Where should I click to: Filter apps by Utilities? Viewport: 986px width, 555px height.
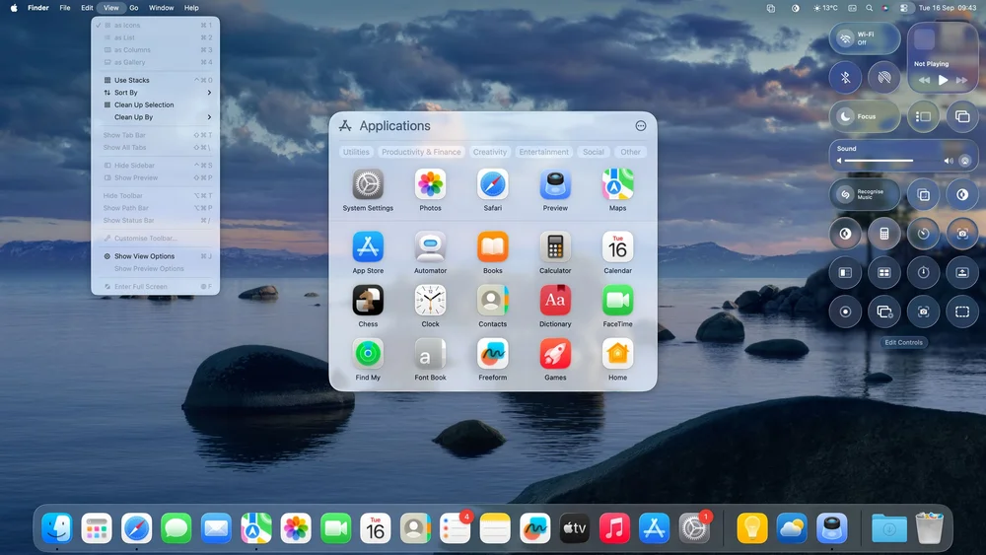(356, 152)
